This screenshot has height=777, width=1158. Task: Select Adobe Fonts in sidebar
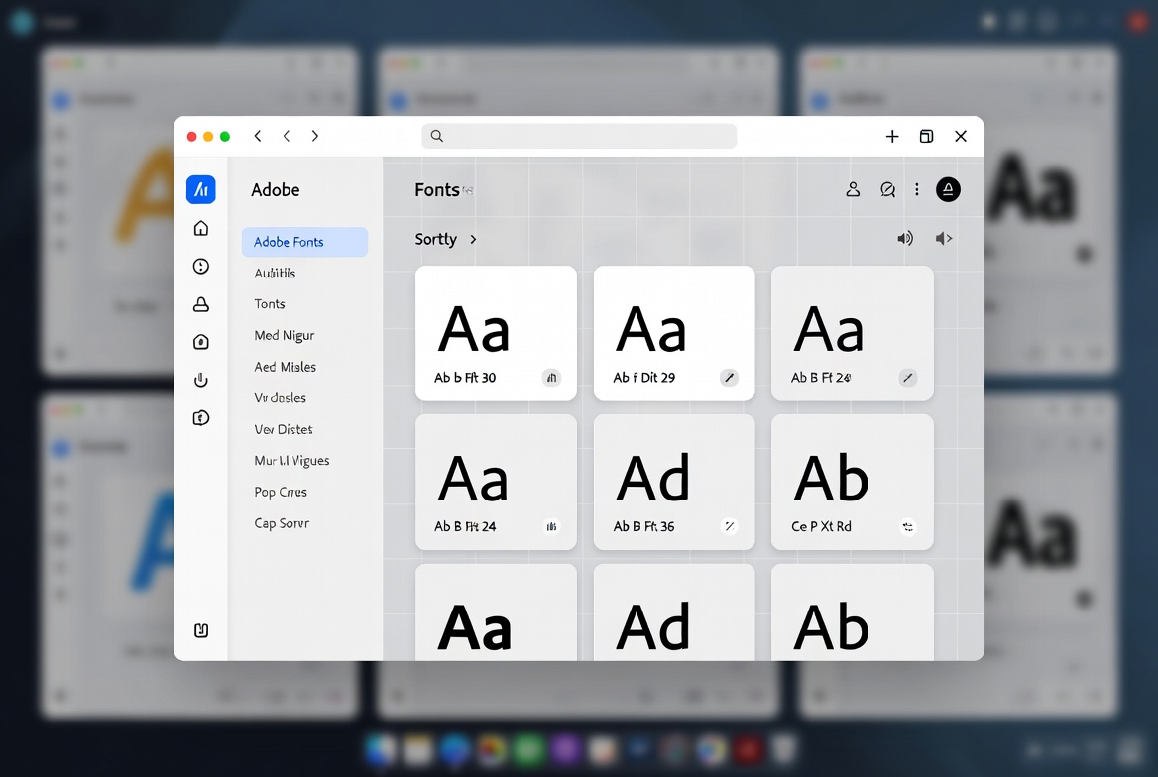tap(304, 242)
